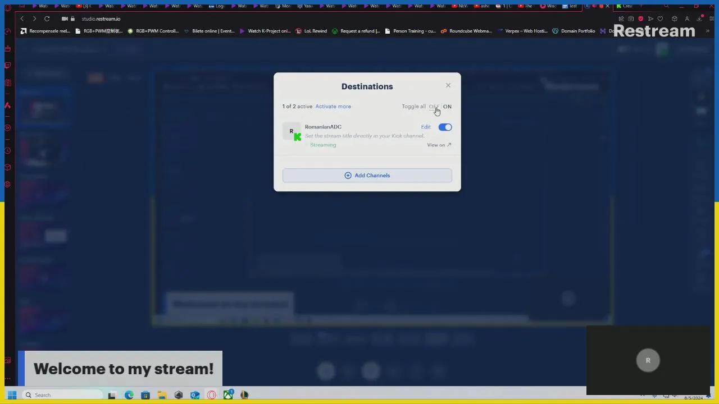Open Xbox app from the taskbar
Image resolution: width=719 pixels, height=404 pixels.
[228, 395]
